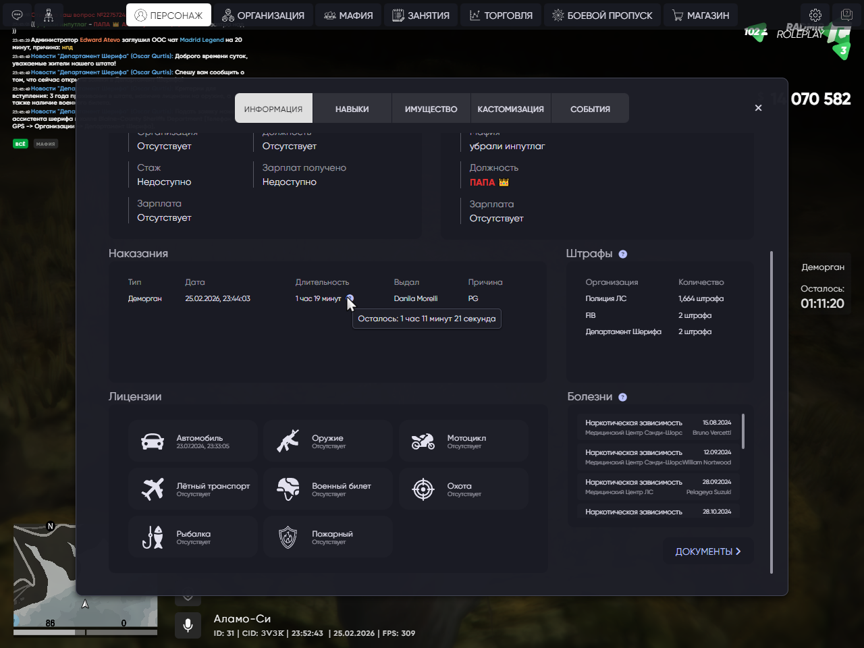Click the illness entry dated 28.09.2024
This screenshot has width=864, height=648.
[x=658, y=487]
